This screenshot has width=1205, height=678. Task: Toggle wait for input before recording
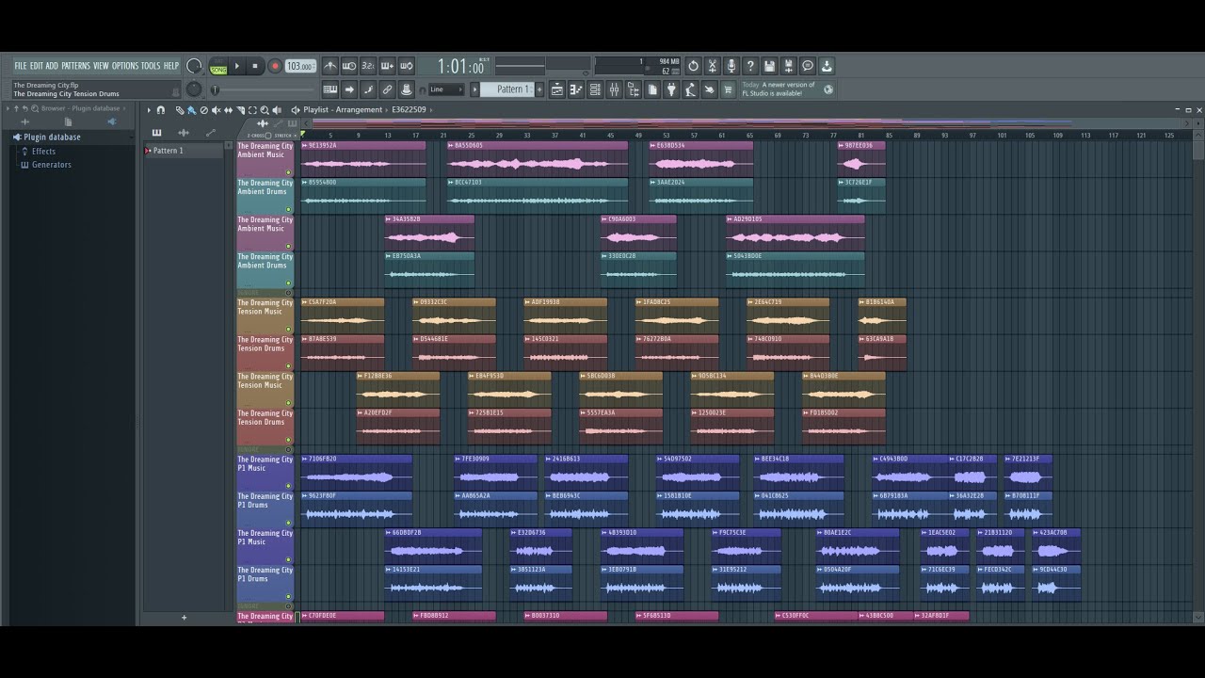[350, 66]
